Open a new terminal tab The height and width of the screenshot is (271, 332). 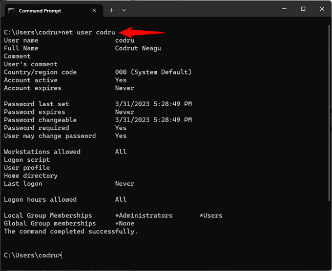tap(111, 10)
